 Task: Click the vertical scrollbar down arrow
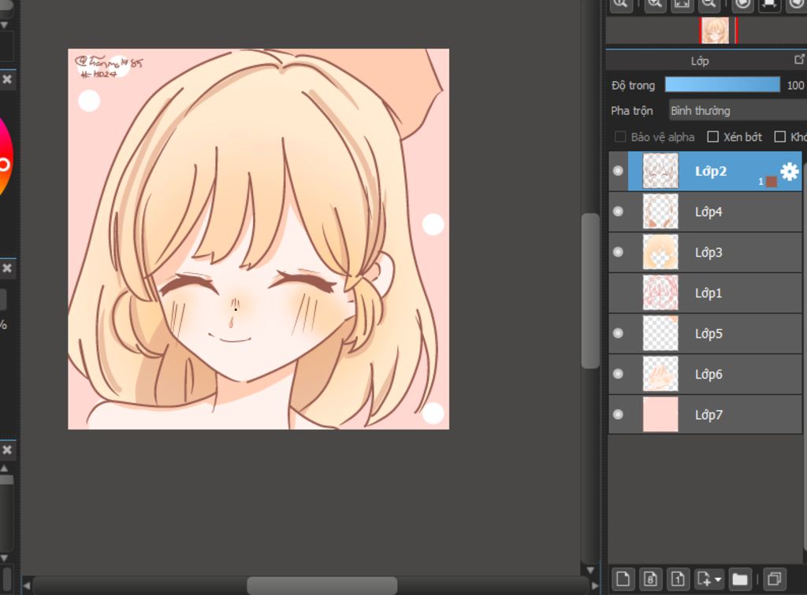590,570
